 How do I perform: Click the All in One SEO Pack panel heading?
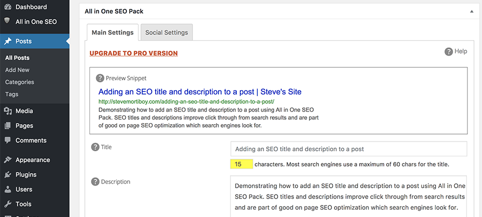point(114,11)
